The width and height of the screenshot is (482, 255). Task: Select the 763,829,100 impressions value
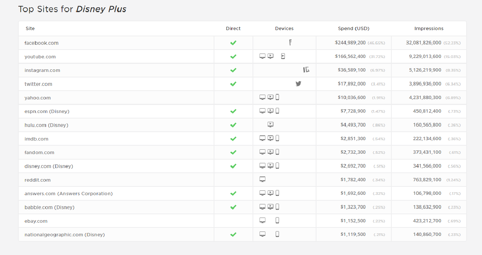tap(427, 179)
